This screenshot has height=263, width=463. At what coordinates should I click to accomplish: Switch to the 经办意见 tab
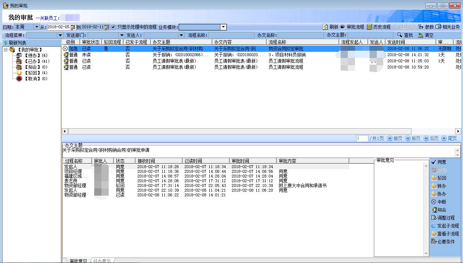pos(101,260)
